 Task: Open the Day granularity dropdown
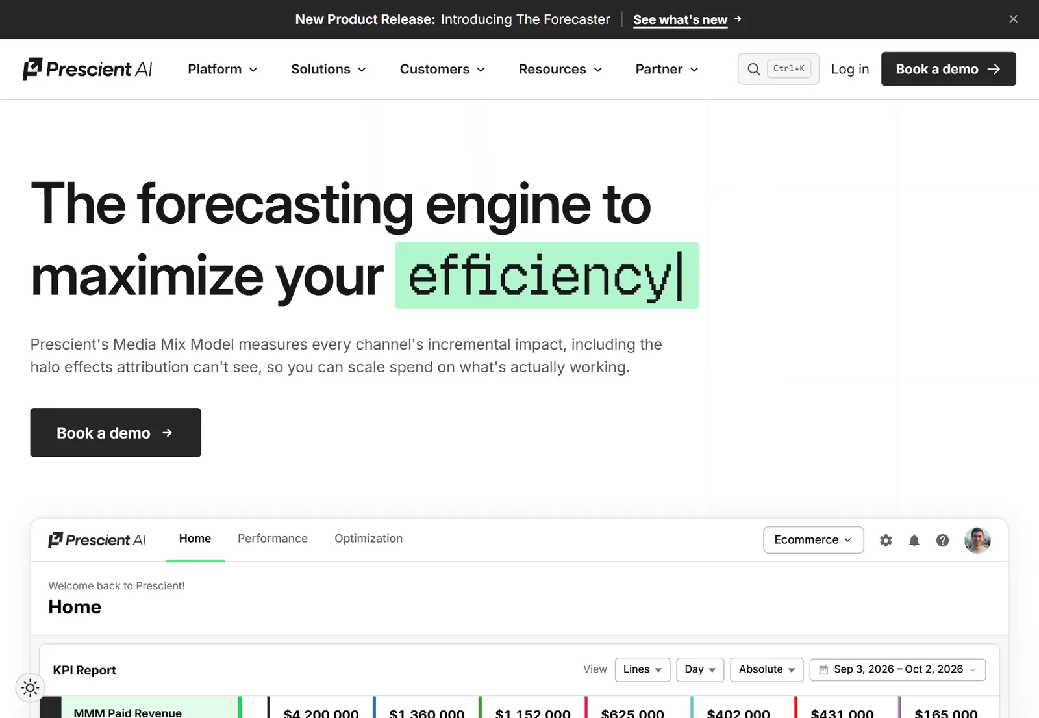pos(700,669)
